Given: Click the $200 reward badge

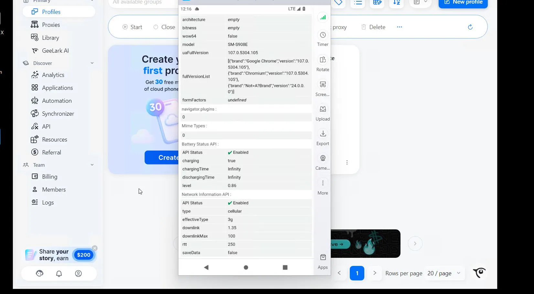Looking at the screenshot, I should pyautogui.click(x=83, y=255).
